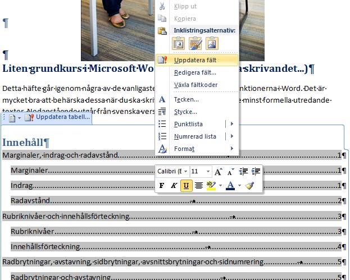Choose the keep text only paste option

click(178, 43)
